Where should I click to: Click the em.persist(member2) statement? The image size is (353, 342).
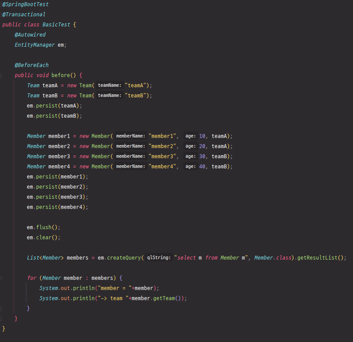(57, 187)
